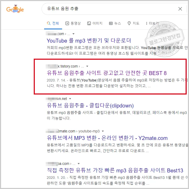This screenshot has height=189, width=189.
Task: Open the 직접 측정한 유튜브 가장 빠른 mp3 Best13 result
Action: point(115,170)
